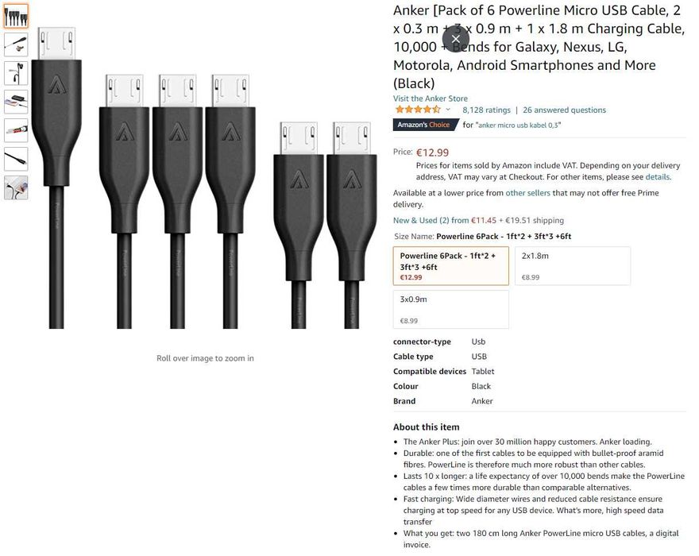Choose the Powerline 6Pack size option

tap(450, 266)
